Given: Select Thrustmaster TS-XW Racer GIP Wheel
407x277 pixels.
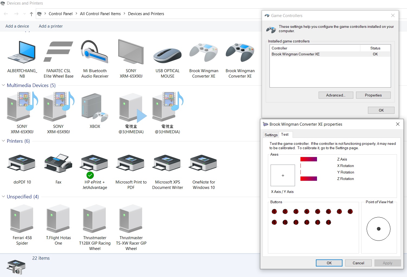Looking at the screenshot, I should click(x=131, y=227).
